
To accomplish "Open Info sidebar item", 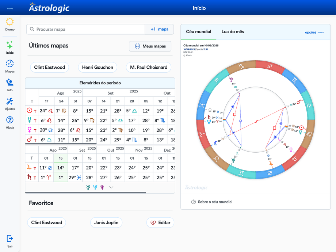I will click(x=10, y=85).
